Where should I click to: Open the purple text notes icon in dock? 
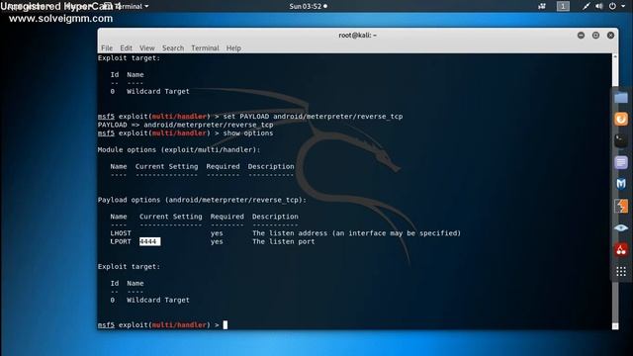point(621,162)
